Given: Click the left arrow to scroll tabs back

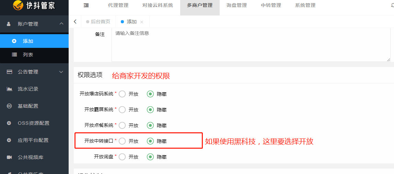Looking at the screenshot, I should coord(75,22).
